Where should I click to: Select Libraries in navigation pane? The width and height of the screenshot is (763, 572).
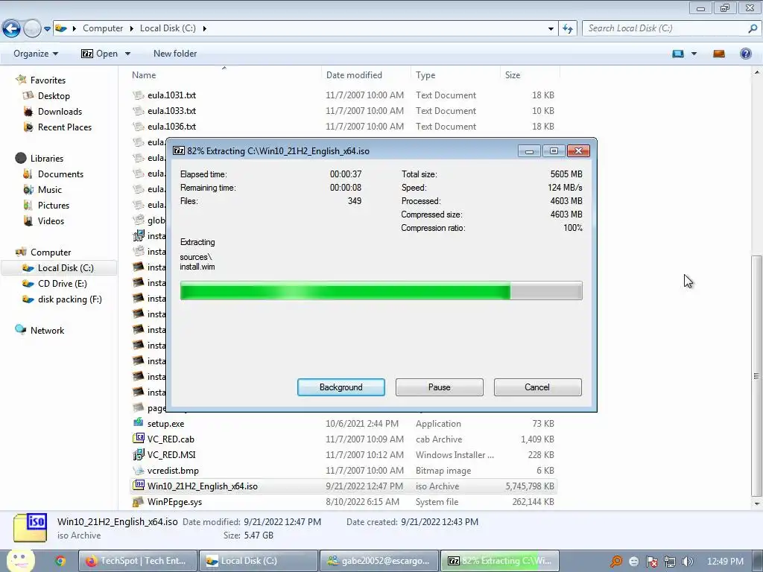tap(47, 159)
